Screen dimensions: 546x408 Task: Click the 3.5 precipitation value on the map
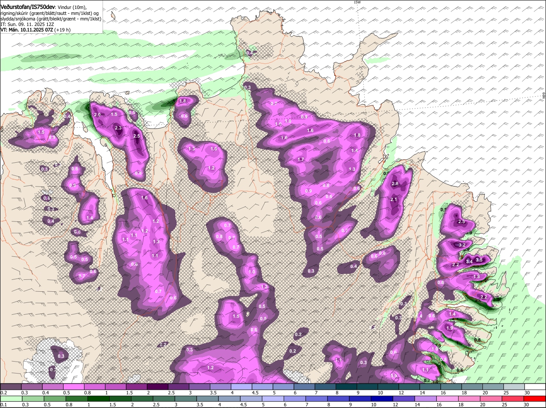pyautogui.click(x=479, y=260)
